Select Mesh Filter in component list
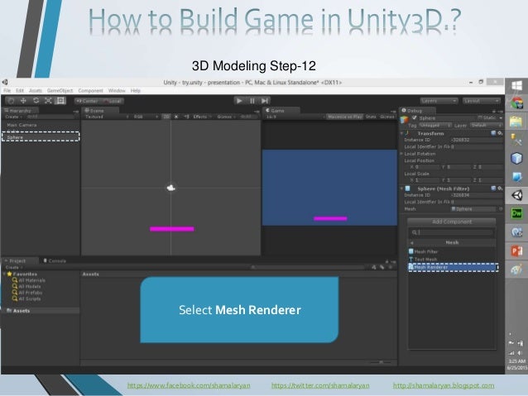The width and height of the screenshot is (528, 396). (452, 251)
